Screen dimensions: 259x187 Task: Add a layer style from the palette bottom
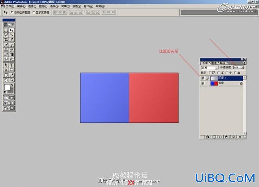(208, 137)
